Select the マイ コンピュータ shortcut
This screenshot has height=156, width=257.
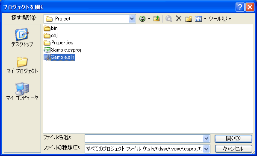[x=22, y=92]
